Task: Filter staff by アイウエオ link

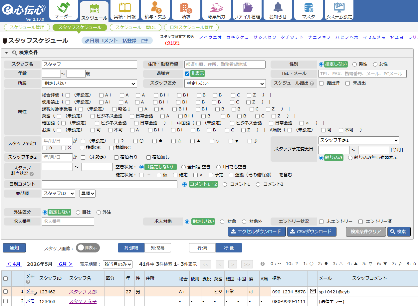Action: pyautogui.click(x=210, y=37)
